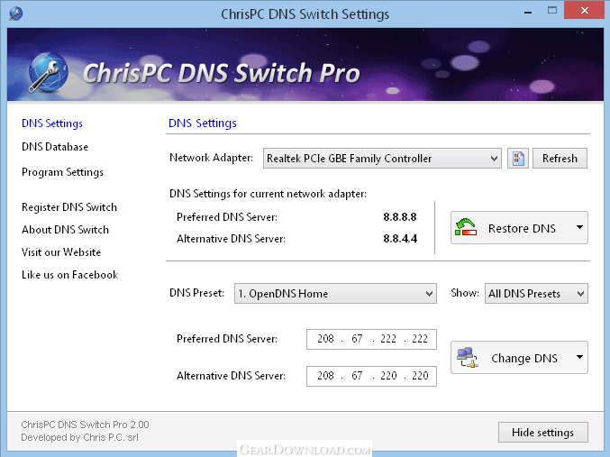The width and height of the screenshot is (610, 457).
Task: Open the DNS Database section
Action: pos(55,147)
